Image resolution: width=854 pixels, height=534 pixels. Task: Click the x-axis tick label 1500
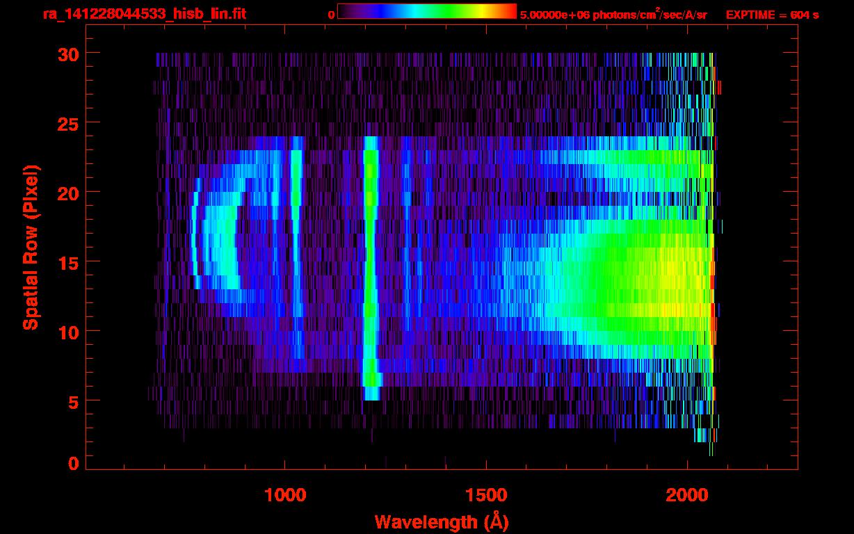pyautogui.click(x=486, y=494)
